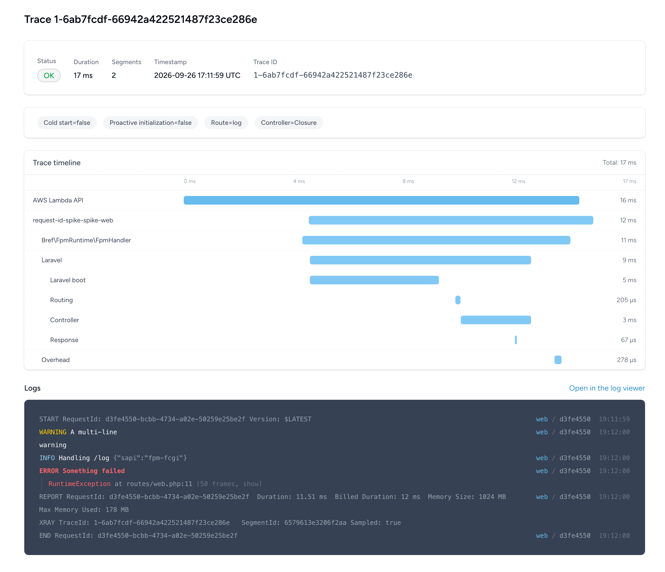Click the Trace ID value text
The width and height of the screenshot is (665, 572).
pyautogui.click(x=333, y=75)
